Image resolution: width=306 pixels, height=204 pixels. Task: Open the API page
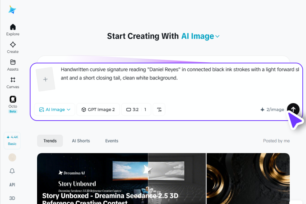[12, 185]
